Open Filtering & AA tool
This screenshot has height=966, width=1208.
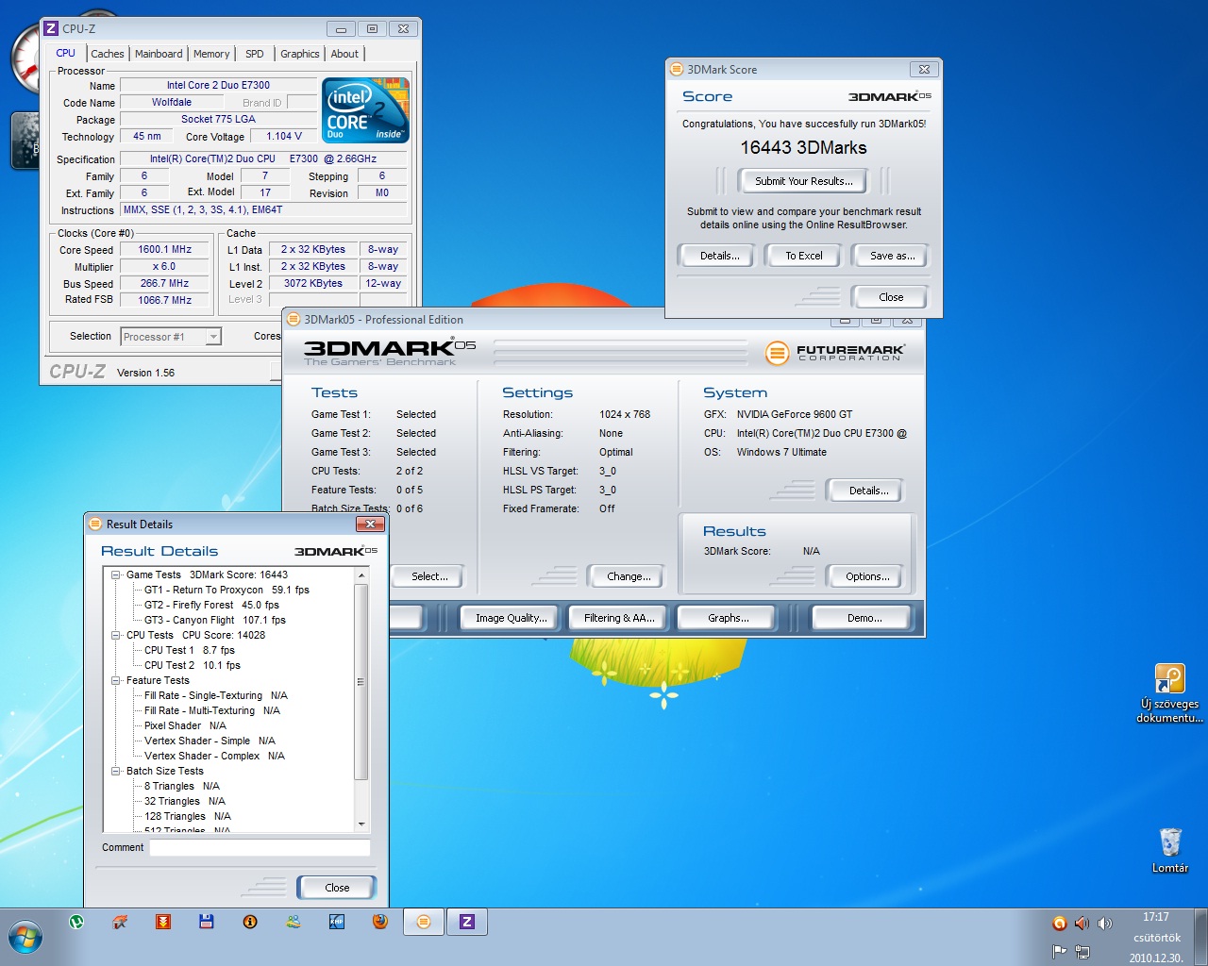pyautogui.click(x=618, y=618)
